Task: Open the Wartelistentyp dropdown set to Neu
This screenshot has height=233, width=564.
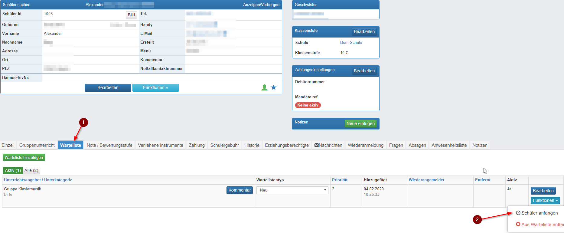Action: [x=292, y=190]
